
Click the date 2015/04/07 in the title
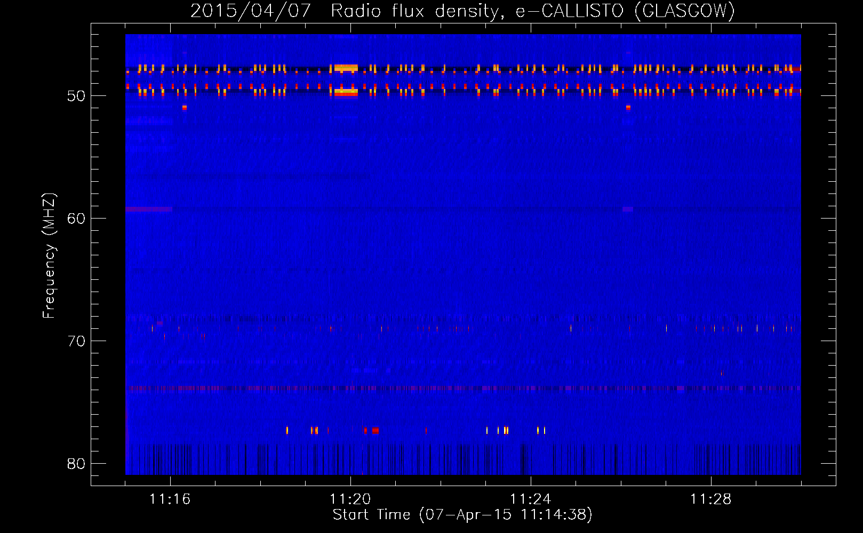(250, 11)
